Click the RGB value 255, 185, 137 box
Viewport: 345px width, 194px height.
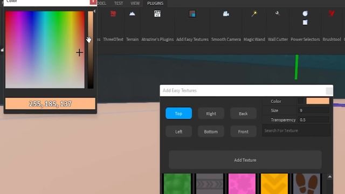pyautogui.click(x=50, y=103)
